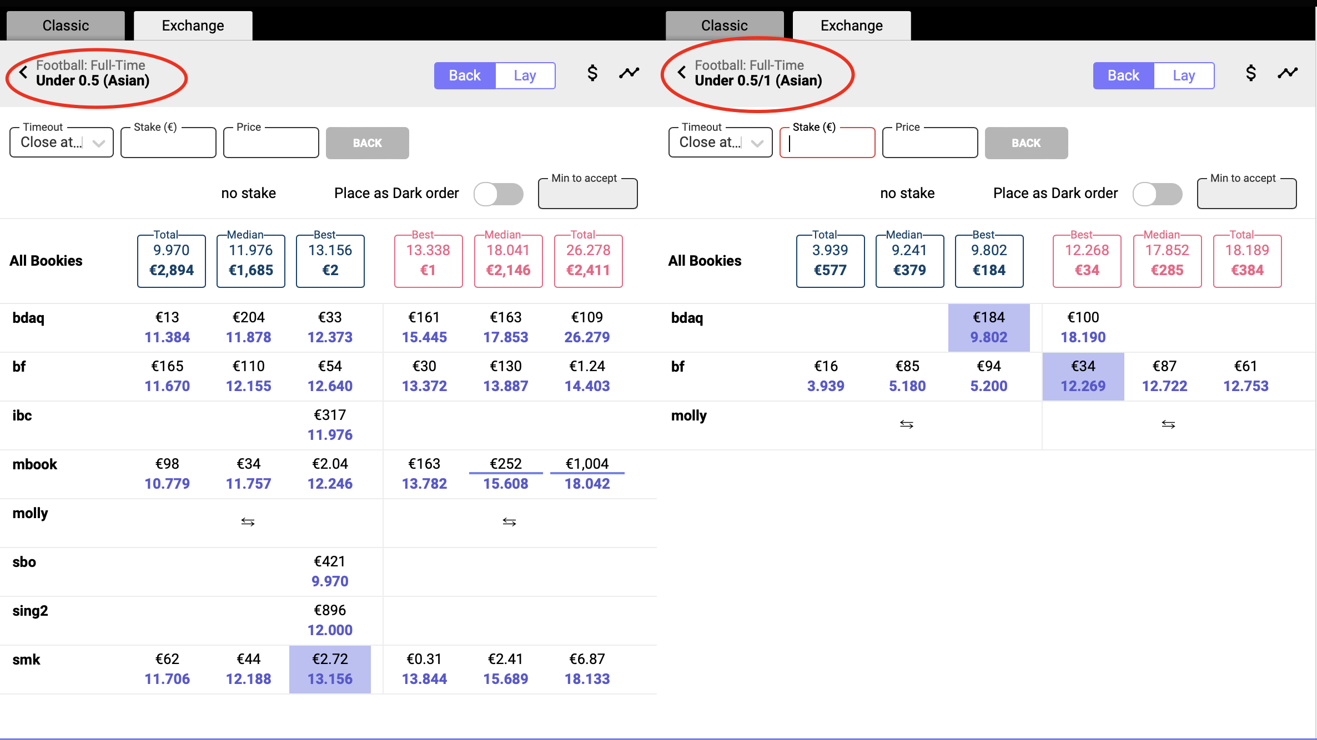
Task: Select Back mode in right panel
Action: 1123,75
